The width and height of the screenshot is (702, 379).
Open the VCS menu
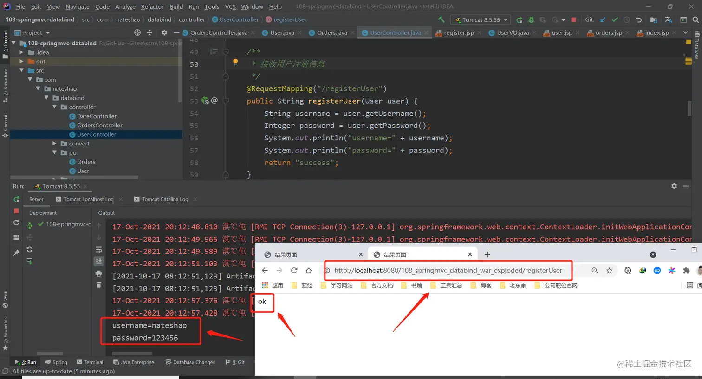point(230,6)
